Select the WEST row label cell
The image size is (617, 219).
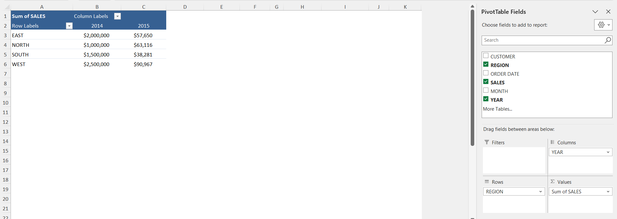42,64
